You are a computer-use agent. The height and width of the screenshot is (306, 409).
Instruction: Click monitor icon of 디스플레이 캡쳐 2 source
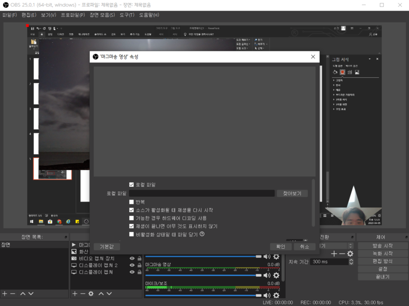[x=74, y=265]
